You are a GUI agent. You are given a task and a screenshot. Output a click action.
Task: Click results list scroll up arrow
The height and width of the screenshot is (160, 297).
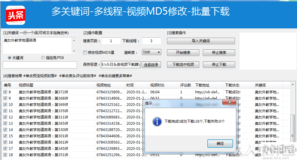pyautogui.click(x=293, y=84)
